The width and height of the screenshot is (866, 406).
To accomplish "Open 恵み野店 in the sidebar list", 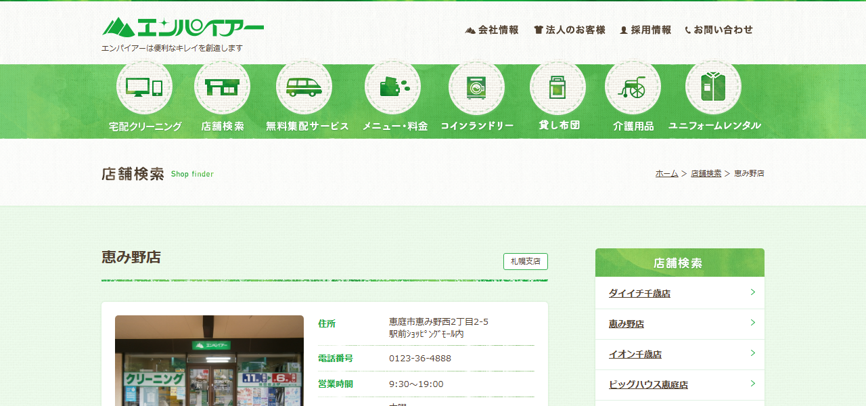I will [x=626, y=324].
